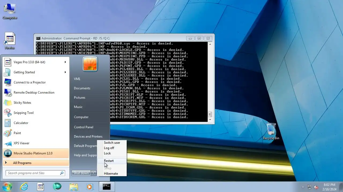This screenshot has height=192, width=343.
Task: Click the Command Prompt scrollbar thumb
Action: click(x=210, y=114)
